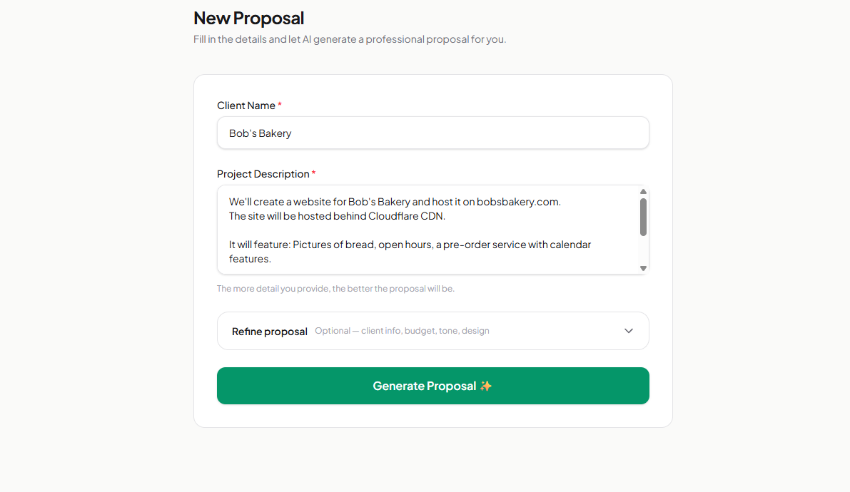
Task: Click the helper text about providing more detail
Action: 336,288
